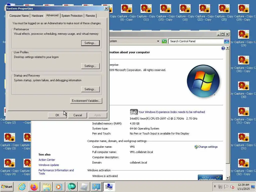Click the Change settings link
This screenshot has width=256, height=192.
pos(208,147)
